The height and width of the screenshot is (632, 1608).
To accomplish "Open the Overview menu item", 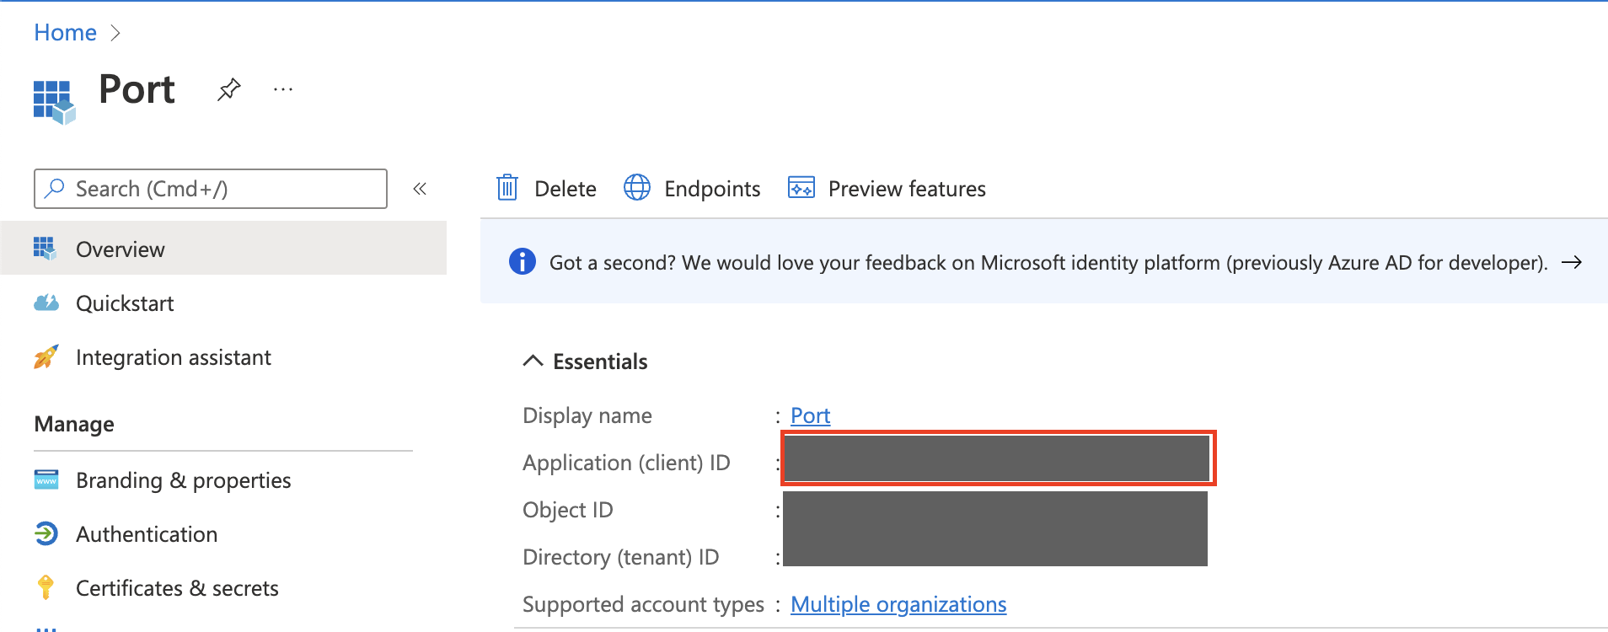I will 120,249.
